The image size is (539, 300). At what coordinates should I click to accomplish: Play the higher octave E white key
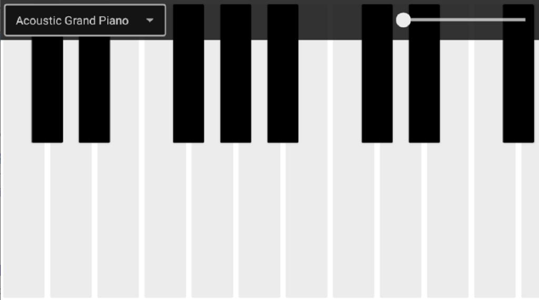448,220
